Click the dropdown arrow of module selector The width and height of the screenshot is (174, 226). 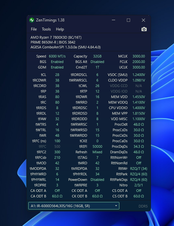(116, 206)
